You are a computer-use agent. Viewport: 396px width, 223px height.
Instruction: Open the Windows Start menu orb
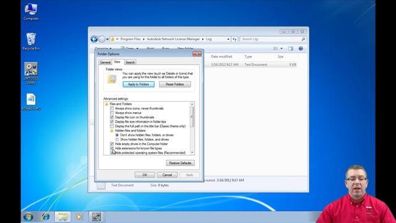(28, 217)
